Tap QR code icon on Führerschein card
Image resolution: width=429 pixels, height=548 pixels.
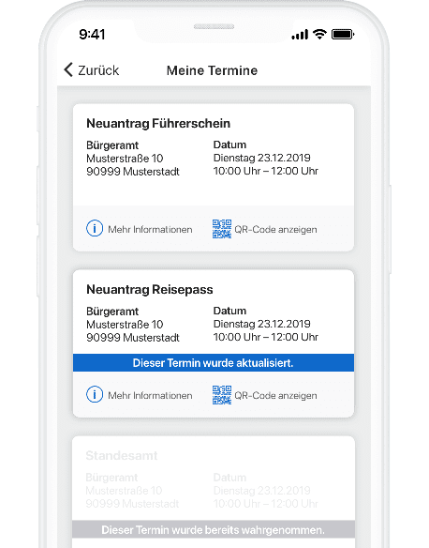222,229
